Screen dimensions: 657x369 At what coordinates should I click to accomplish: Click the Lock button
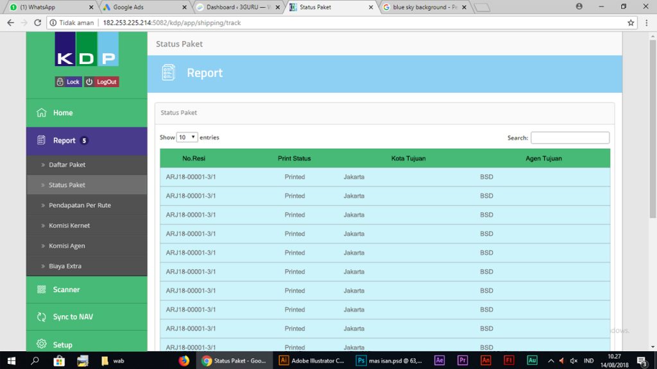coord(68,82)
